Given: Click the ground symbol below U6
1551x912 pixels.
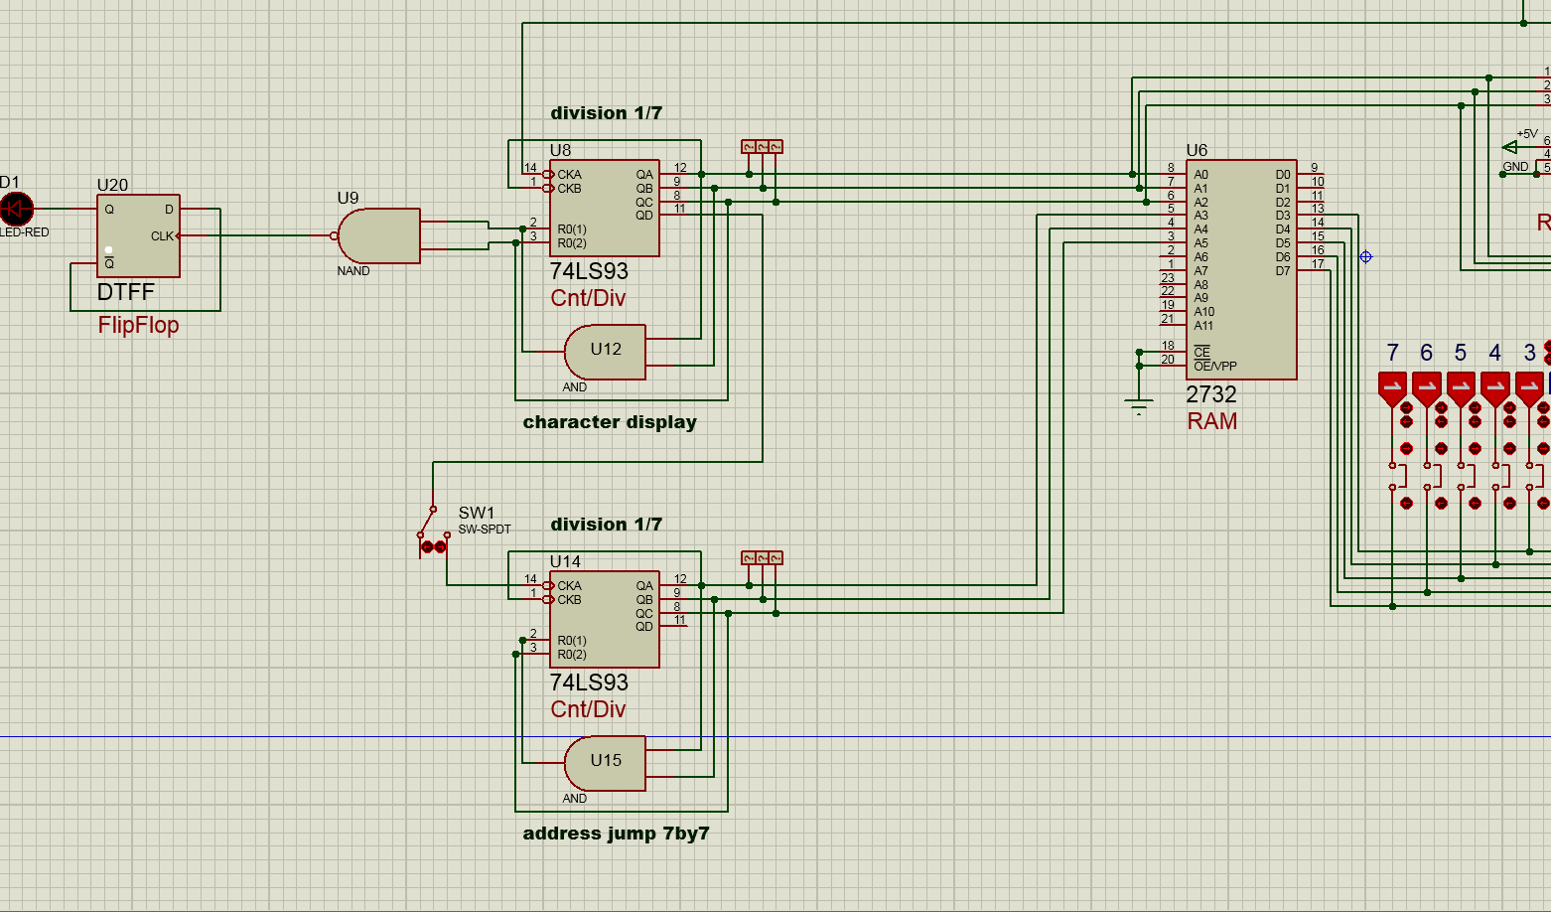Looking at the screenshot, I should pyautogui.click(x=1139, y=405).
